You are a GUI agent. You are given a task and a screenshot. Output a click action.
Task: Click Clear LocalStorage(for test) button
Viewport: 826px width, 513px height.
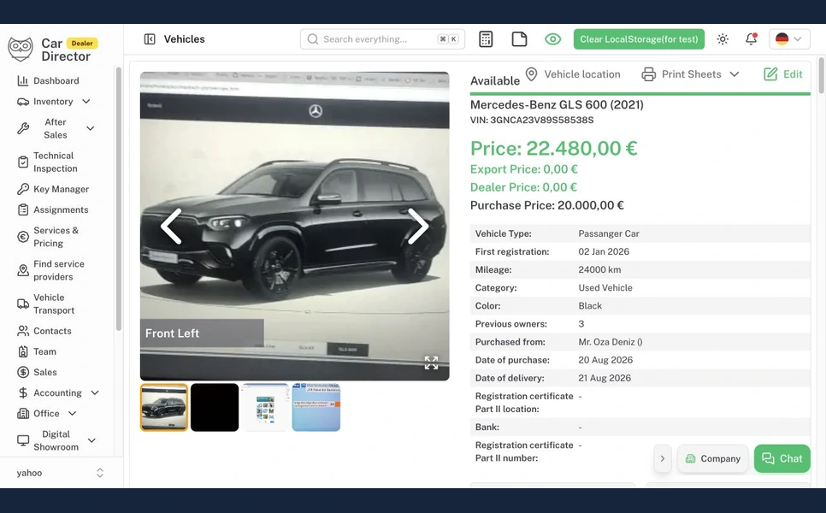point(639,39)
